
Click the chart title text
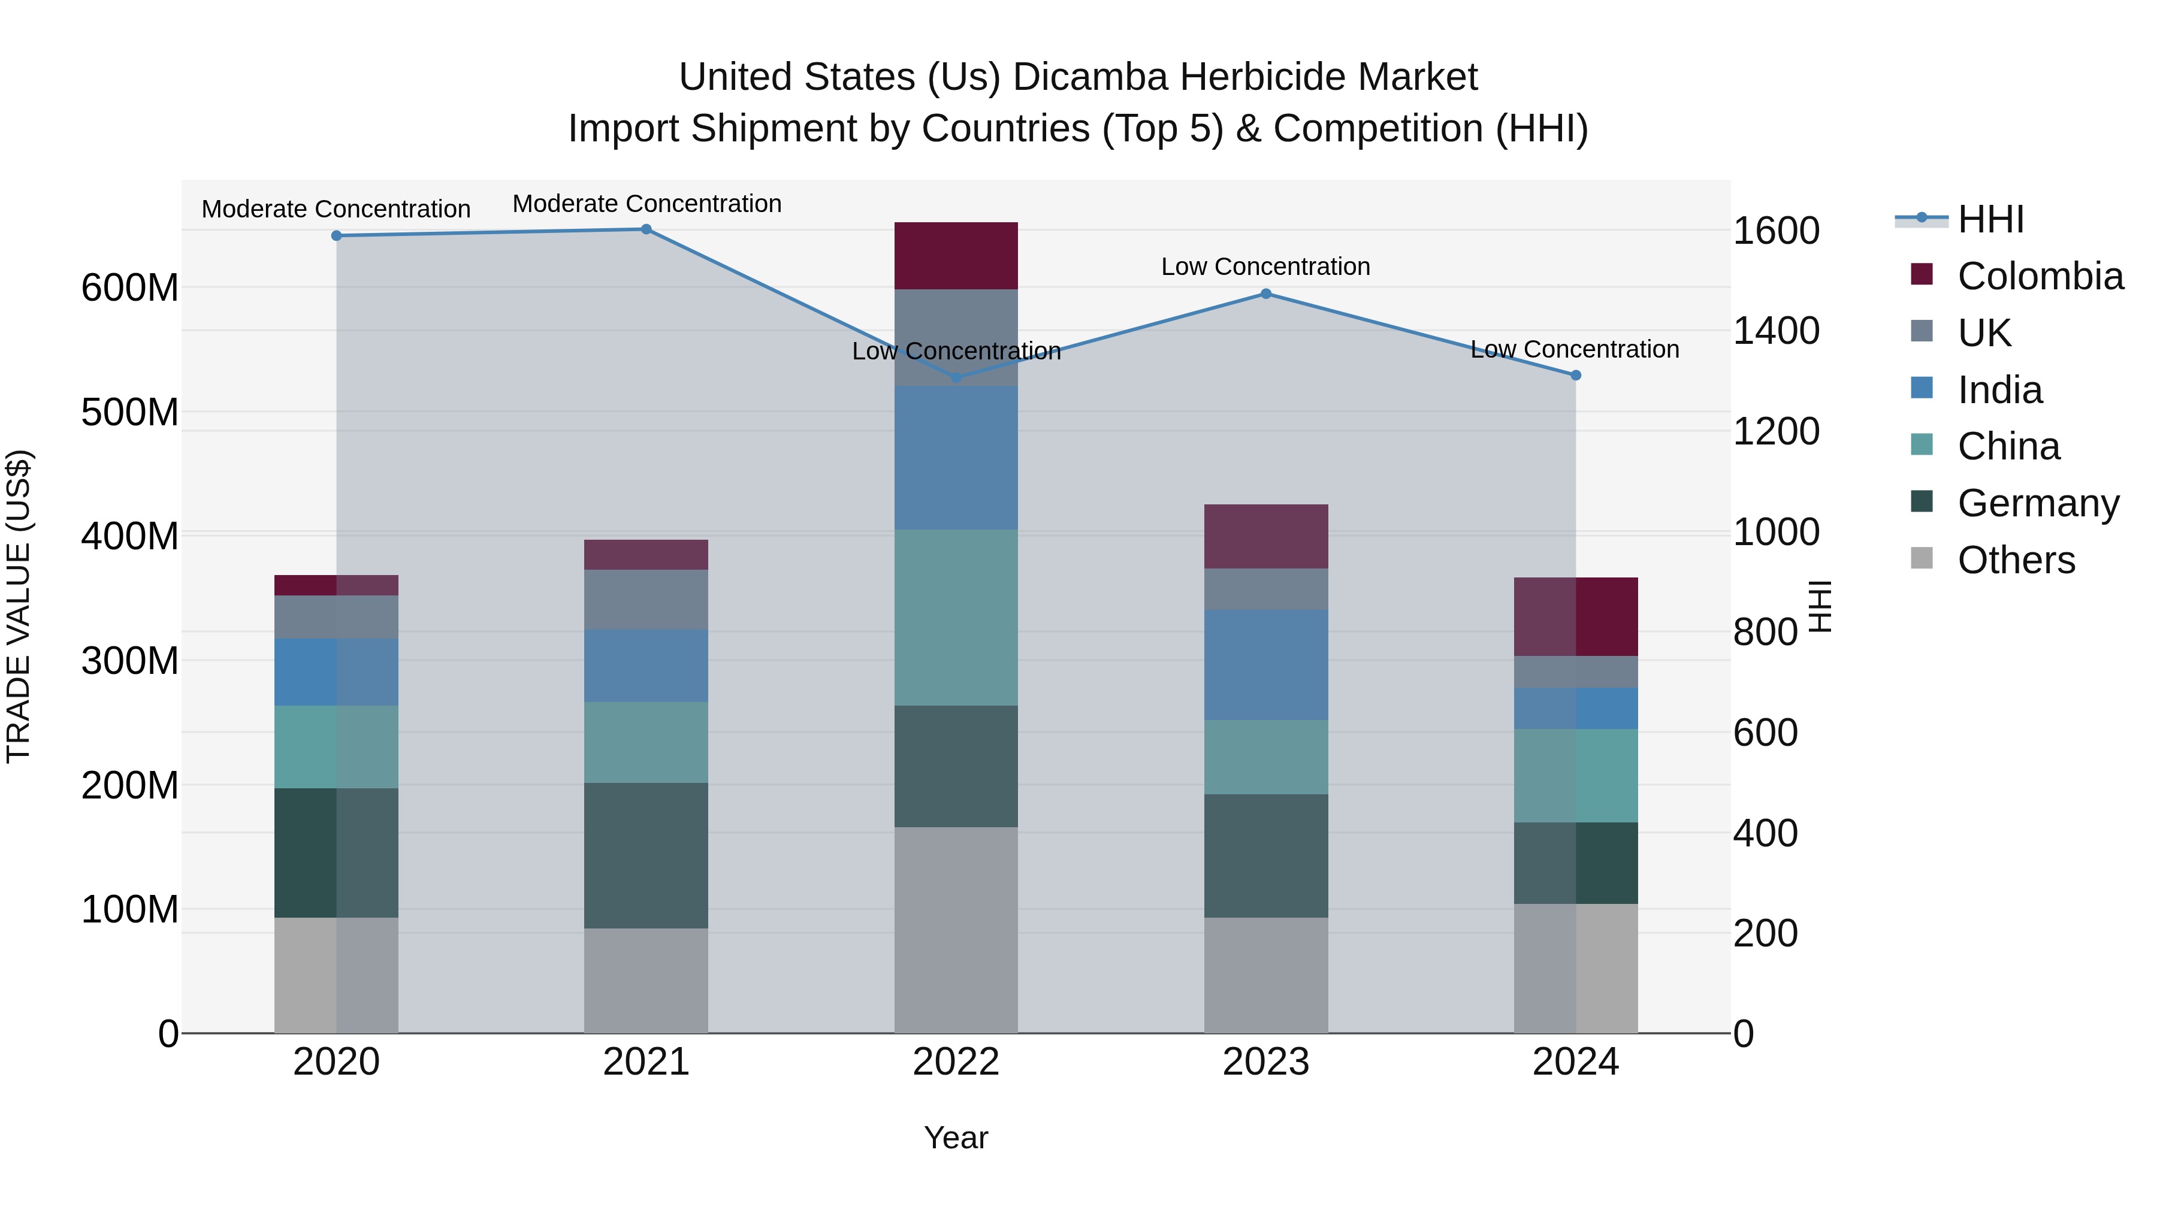1078,102
